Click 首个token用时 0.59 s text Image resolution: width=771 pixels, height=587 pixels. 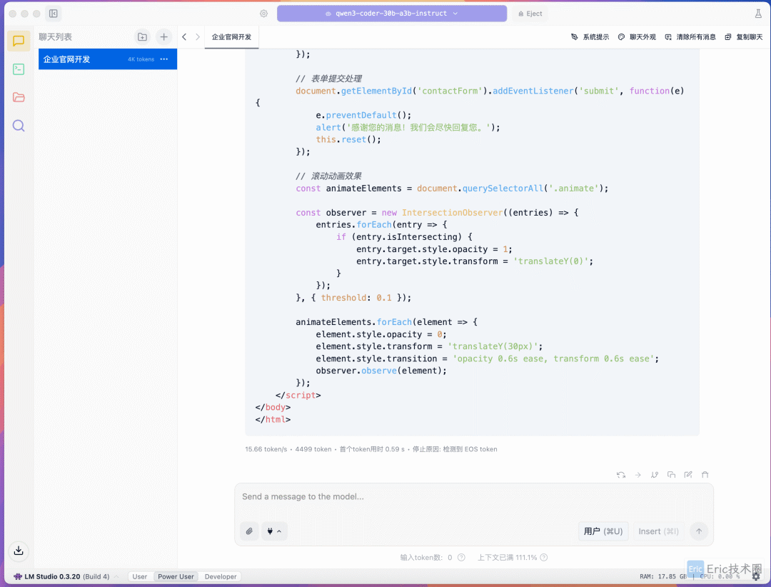372,449
